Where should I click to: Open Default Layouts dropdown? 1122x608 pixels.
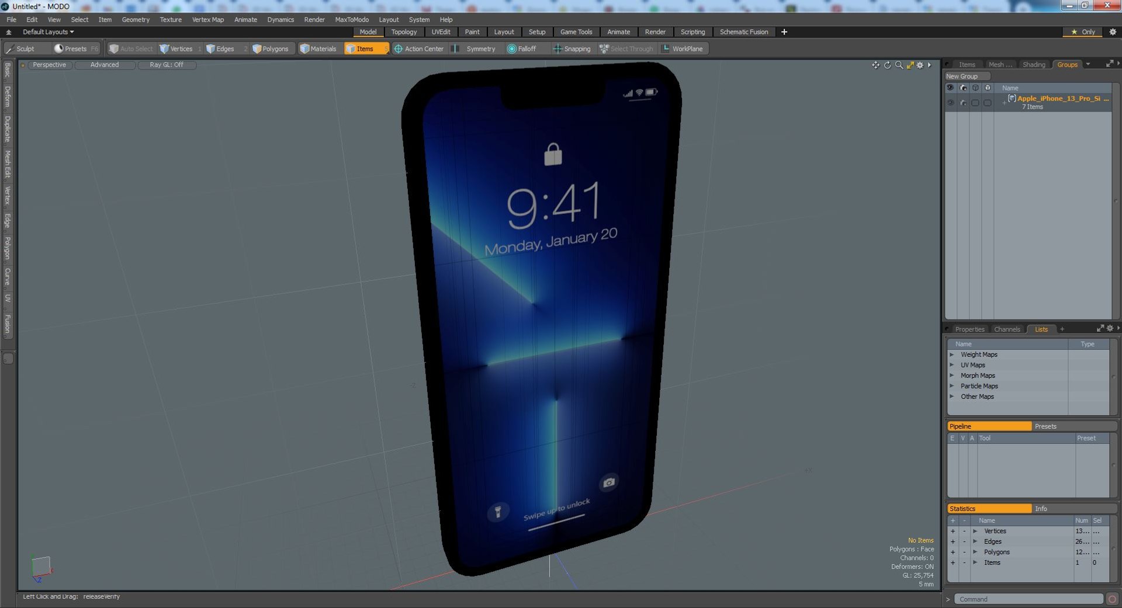48,32
